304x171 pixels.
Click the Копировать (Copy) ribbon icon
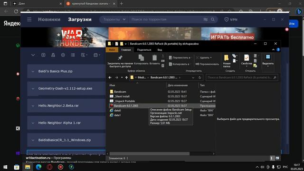141,59
